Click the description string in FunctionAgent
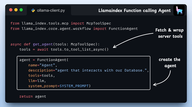The image size is (192, 107). coord(101,70)
